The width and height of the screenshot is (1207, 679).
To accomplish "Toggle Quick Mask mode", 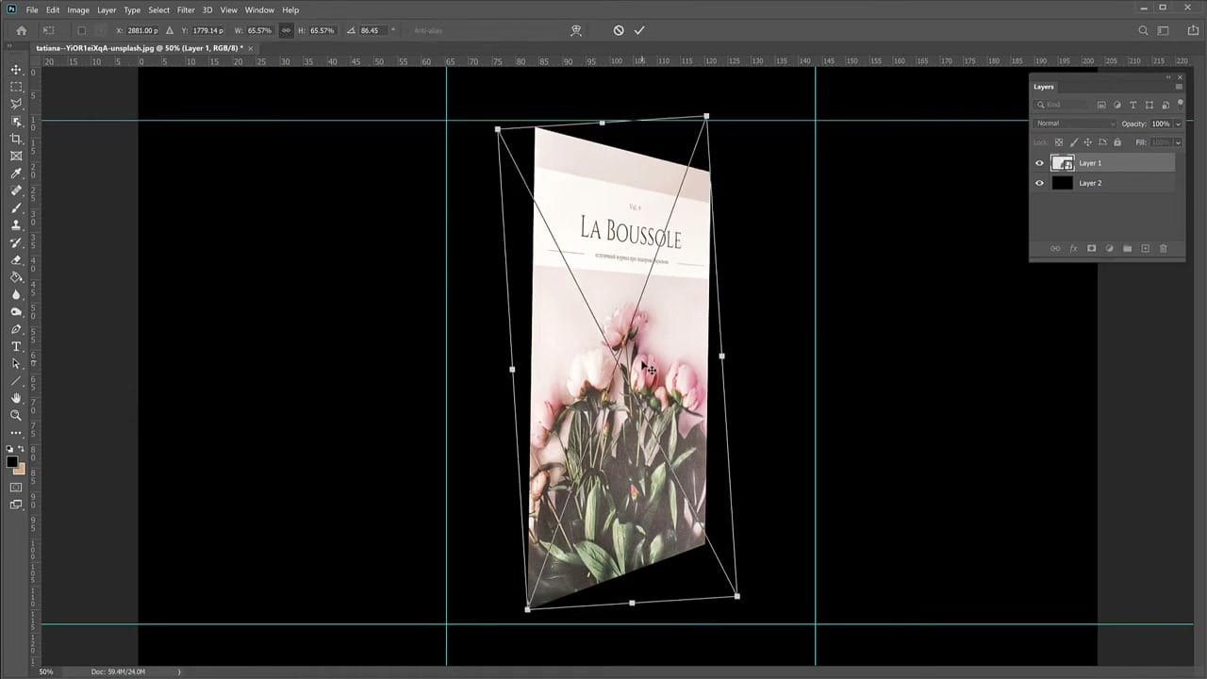I will click(16, 487).
